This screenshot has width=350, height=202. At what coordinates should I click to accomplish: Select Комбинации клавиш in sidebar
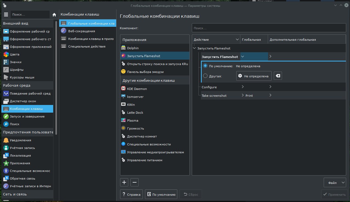coord(27,109)
